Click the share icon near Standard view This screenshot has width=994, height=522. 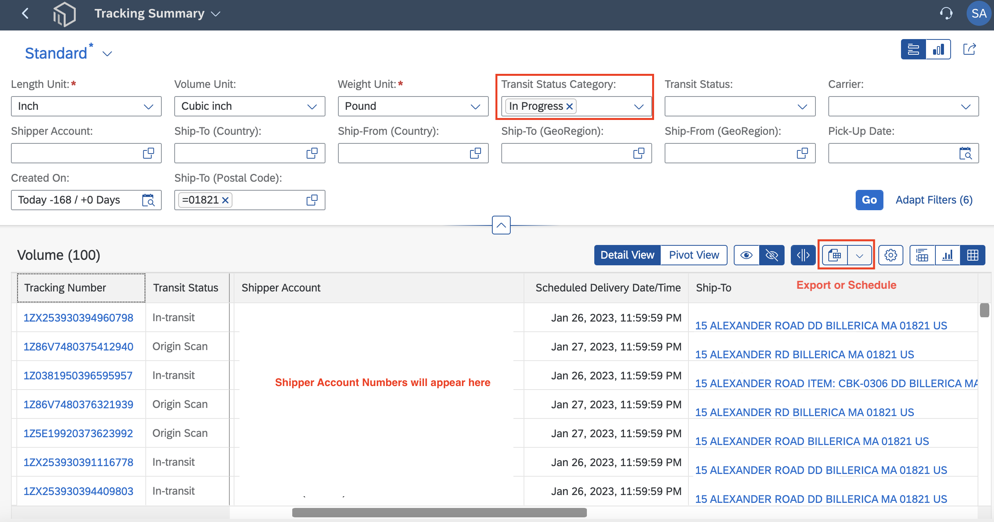(970, 49)
